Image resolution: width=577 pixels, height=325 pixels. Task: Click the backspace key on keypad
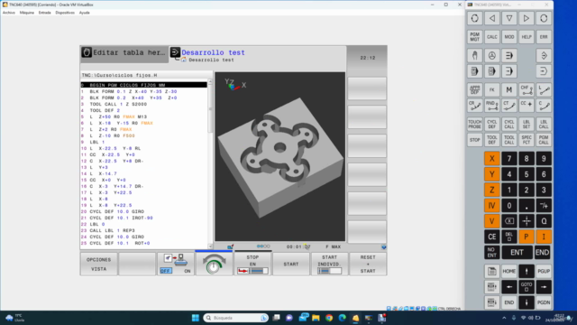(x=509, y=221)
